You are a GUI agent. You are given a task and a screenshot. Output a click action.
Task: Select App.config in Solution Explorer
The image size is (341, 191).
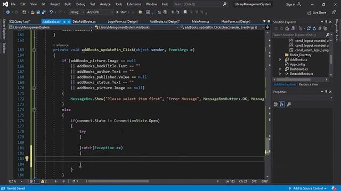tap(297, 64)
